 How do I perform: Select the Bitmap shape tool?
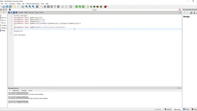coord(58,7)
